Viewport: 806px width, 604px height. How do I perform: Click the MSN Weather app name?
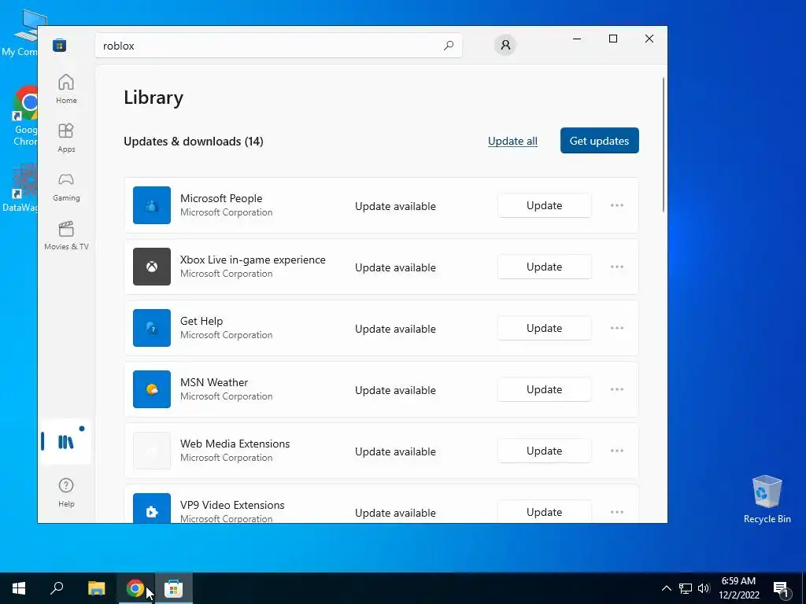pos(214,382)
